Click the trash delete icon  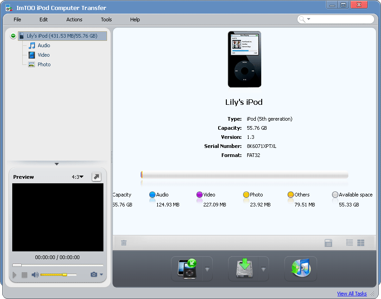tap(124, 243)
